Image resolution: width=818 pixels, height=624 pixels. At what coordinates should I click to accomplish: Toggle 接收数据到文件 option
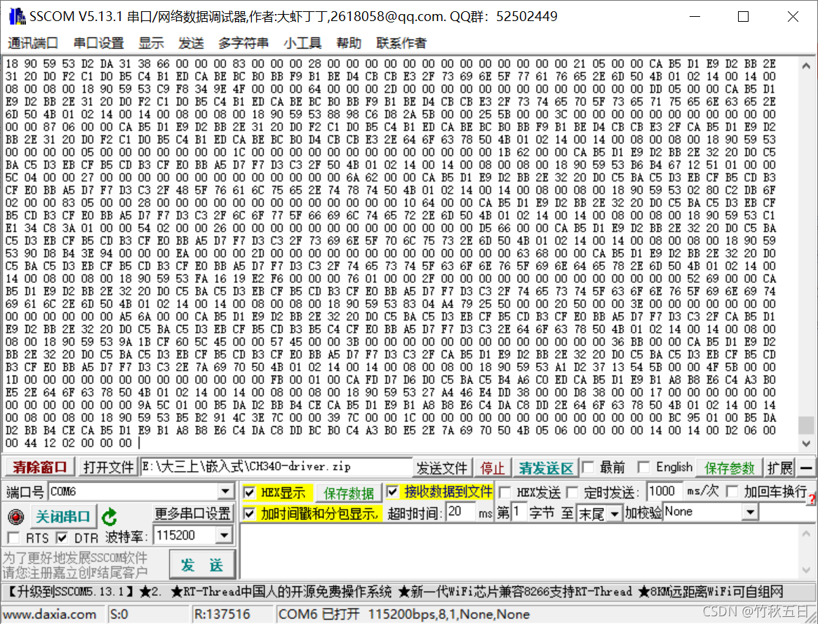coord(393,492)
